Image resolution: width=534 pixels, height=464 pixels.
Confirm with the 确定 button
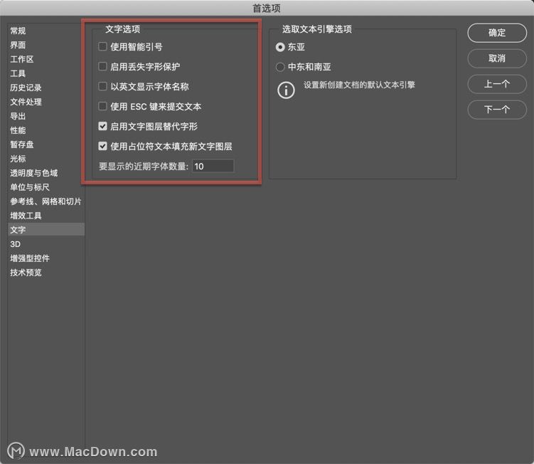point(497,33)
